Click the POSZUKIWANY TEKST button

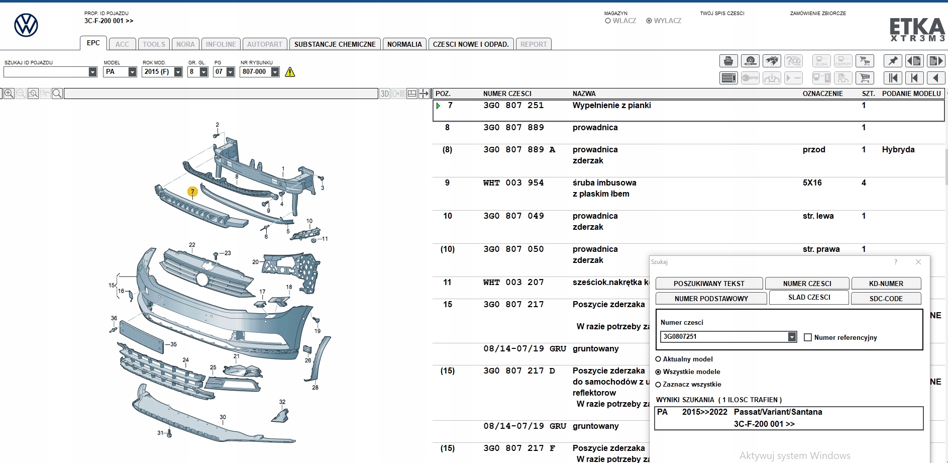[x=709, y=284]
